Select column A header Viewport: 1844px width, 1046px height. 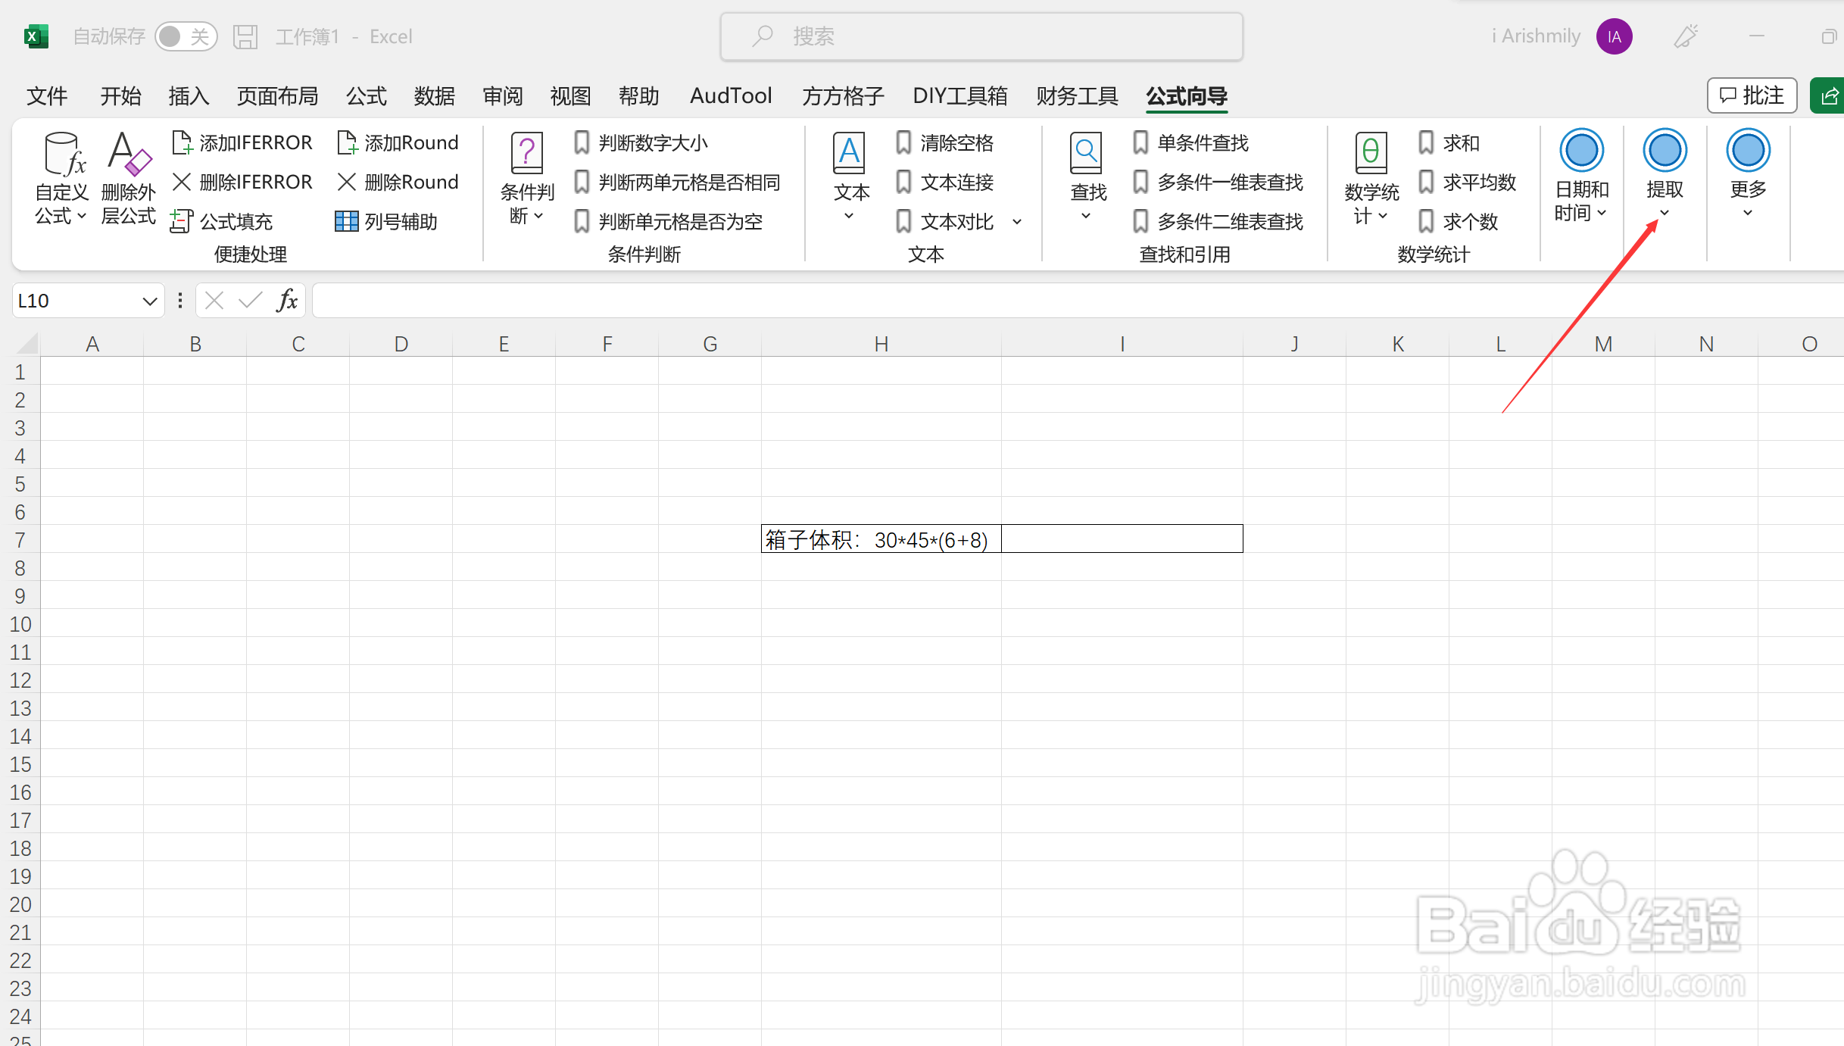tap(92, 344)
